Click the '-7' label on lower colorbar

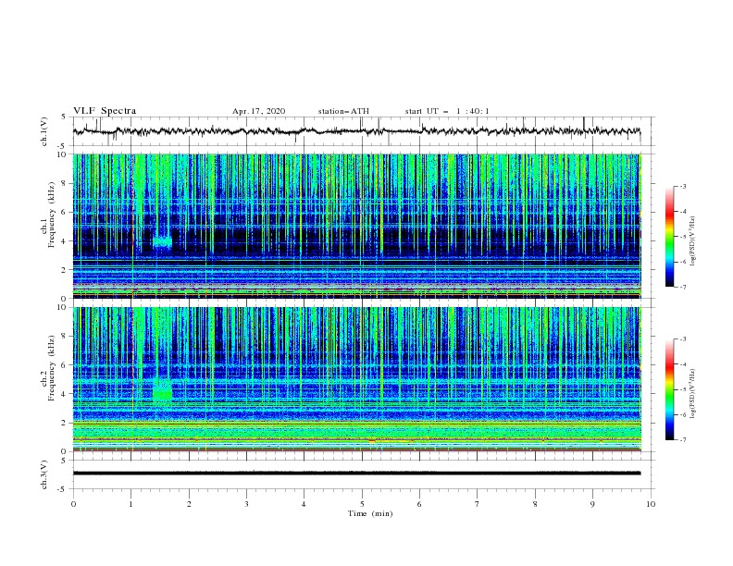[x=682, y=439]
